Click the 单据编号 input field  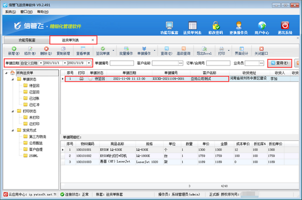[x=122, y=63]
